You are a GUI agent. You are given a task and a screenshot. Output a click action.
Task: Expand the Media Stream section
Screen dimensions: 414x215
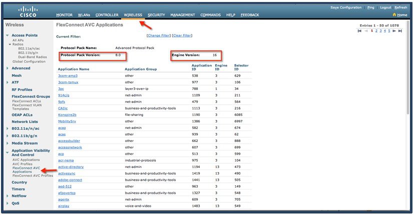pyautogui.click(x=8, y=143)
